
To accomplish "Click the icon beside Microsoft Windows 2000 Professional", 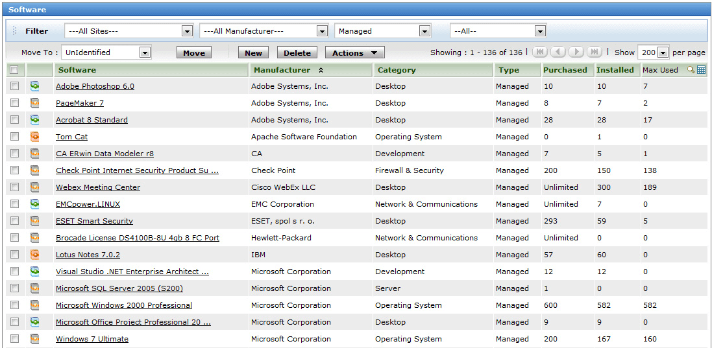I will click(x=34, y=305).
